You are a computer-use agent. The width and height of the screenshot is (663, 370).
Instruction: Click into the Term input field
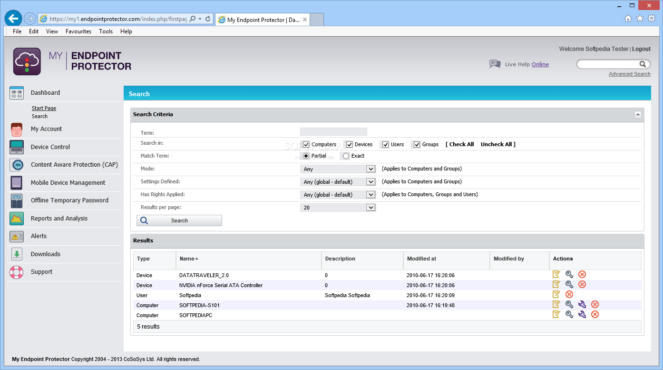pos(333,132)
